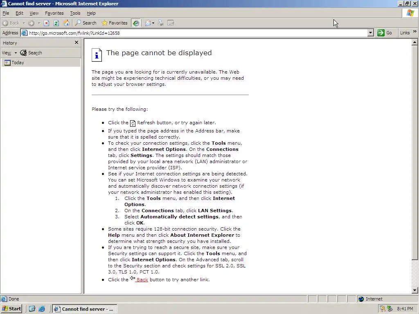Go to Home page icon
419x314 pixels.
pyautogui.click(x=66, y=23)
